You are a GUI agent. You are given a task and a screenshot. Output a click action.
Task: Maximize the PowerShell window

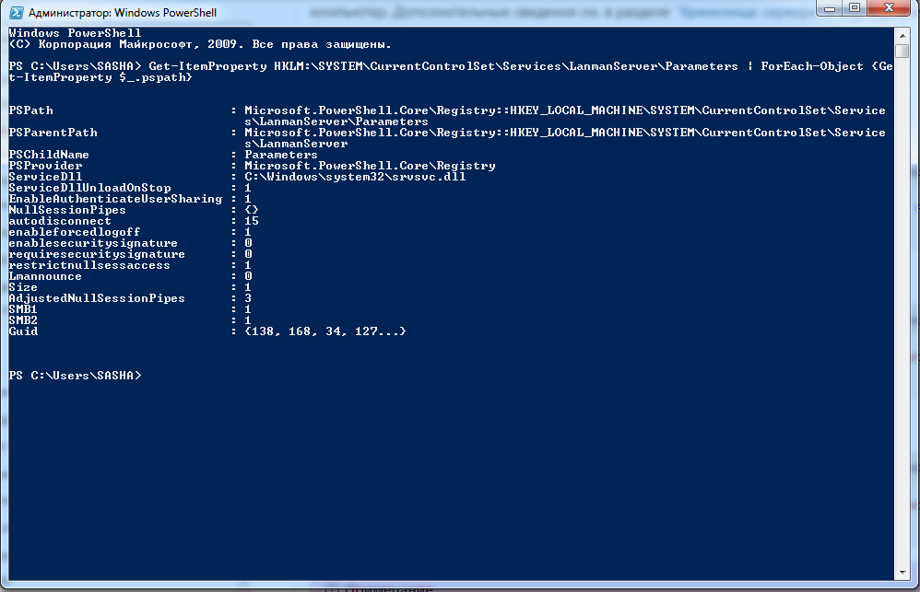pos(855,8)
